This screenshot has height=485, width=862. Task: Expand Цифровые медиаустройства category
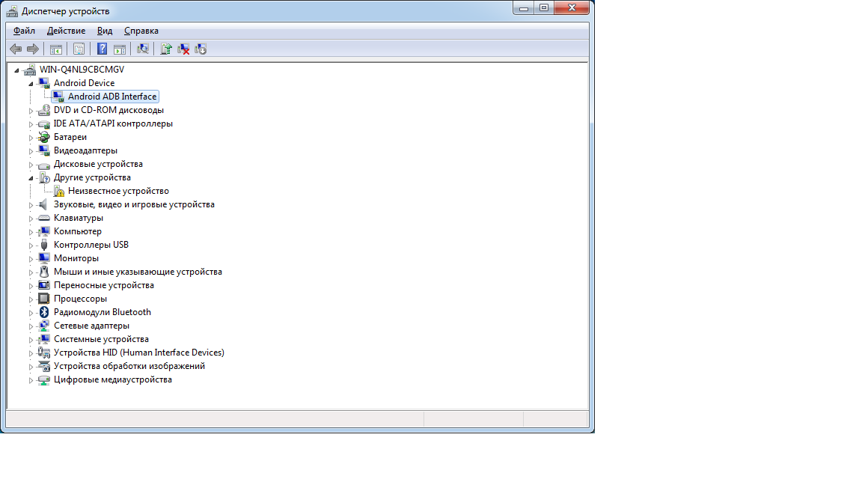click(31, 380)
